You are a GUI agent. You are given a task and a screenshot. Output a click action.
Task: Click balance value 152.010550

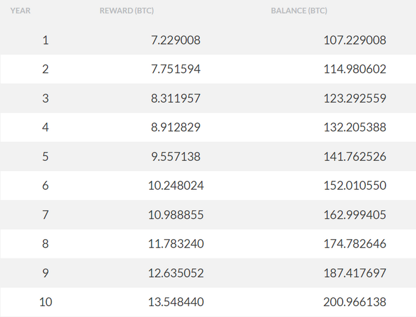355,186
